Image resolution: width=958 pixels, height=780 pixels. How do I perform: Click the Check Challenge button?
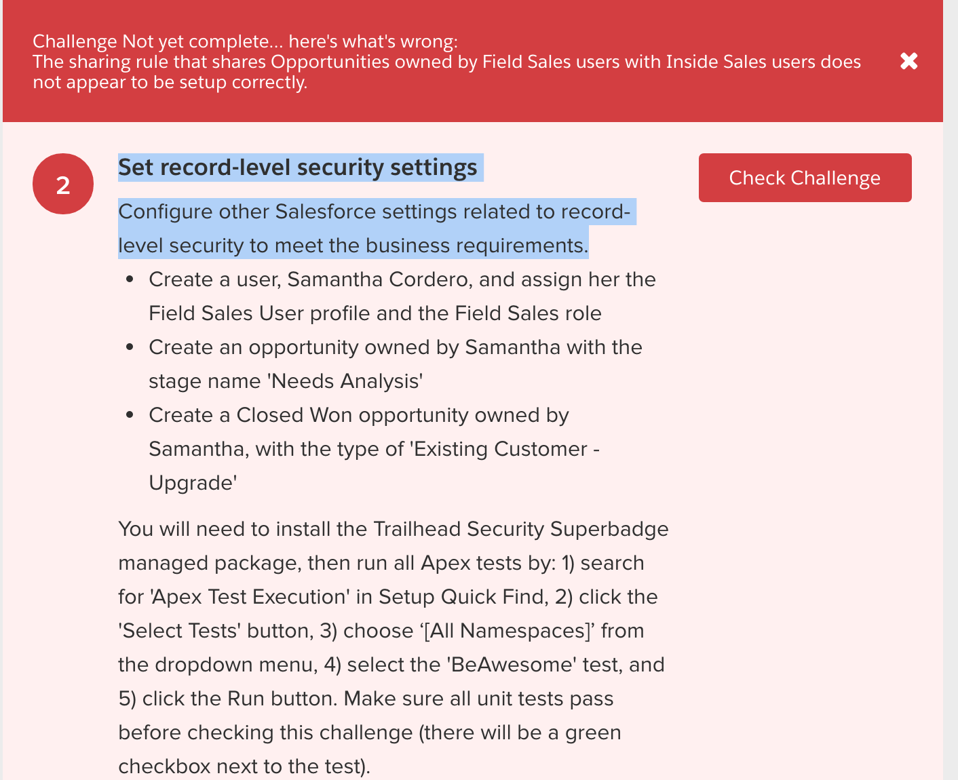[x=805, y=178]
